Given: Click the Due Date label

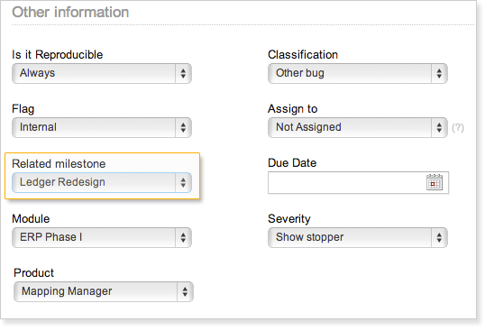Looking at the screenshot, I should click(x=292, y=163).
